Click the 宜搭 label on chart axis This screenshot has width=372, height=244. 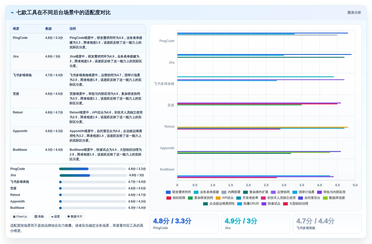(x=171, y=105)
